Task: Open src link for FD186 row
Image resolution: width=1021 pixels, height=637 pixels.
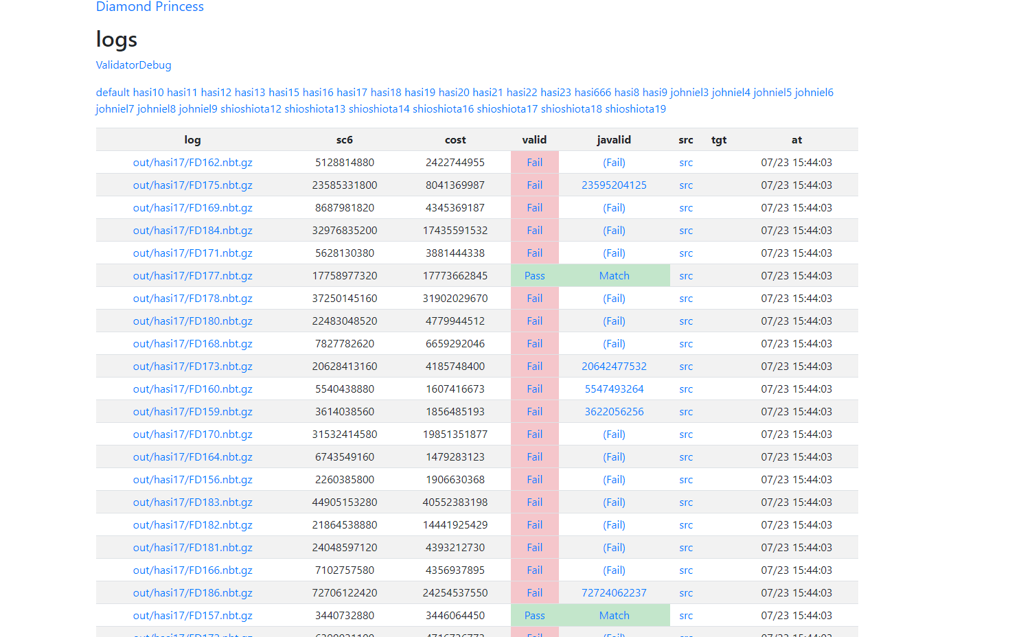Action: [x=686, y=593]
